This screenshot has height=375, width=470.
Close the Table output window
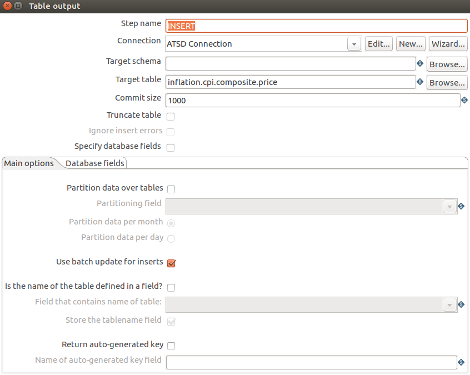(x=7, y=6)
